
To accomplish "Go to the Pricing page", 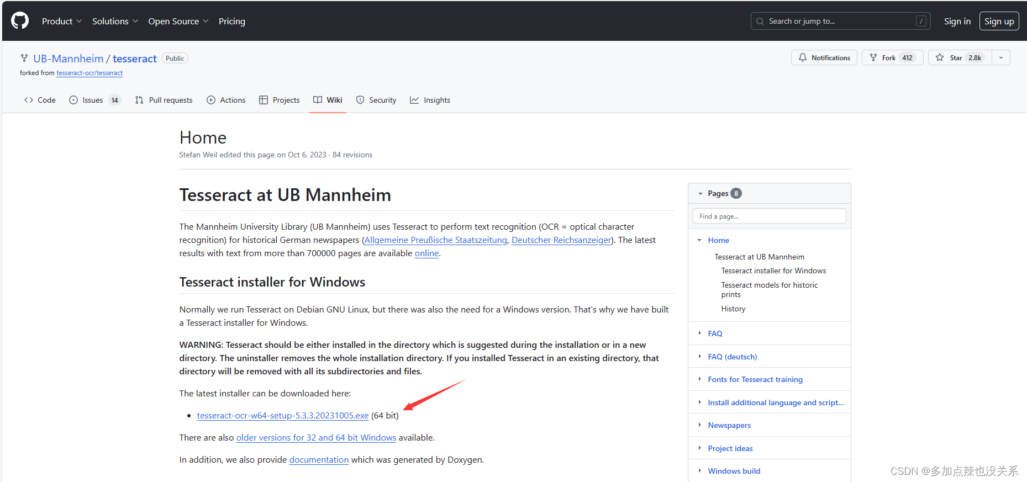I will click(x=232, y=21).
